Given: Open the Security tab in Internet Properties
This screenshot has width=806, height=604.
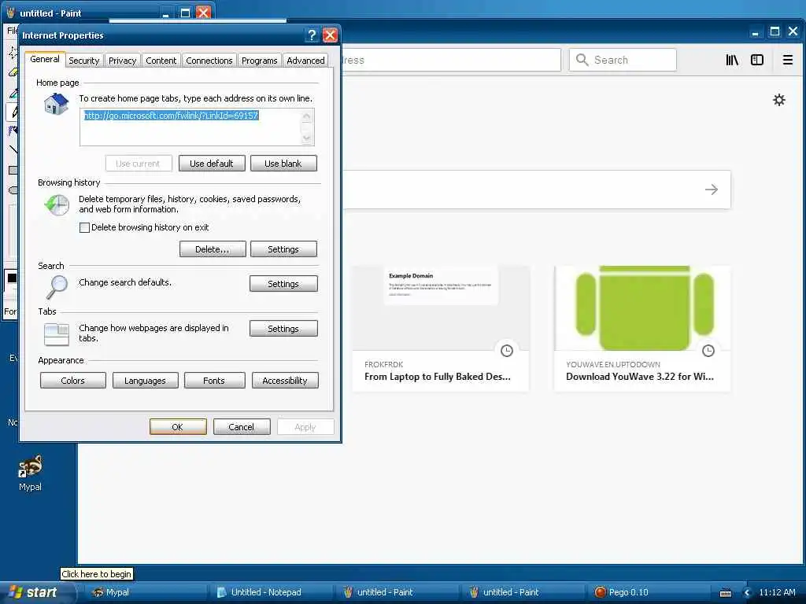Looking at the screenshot, I should 83,61.
